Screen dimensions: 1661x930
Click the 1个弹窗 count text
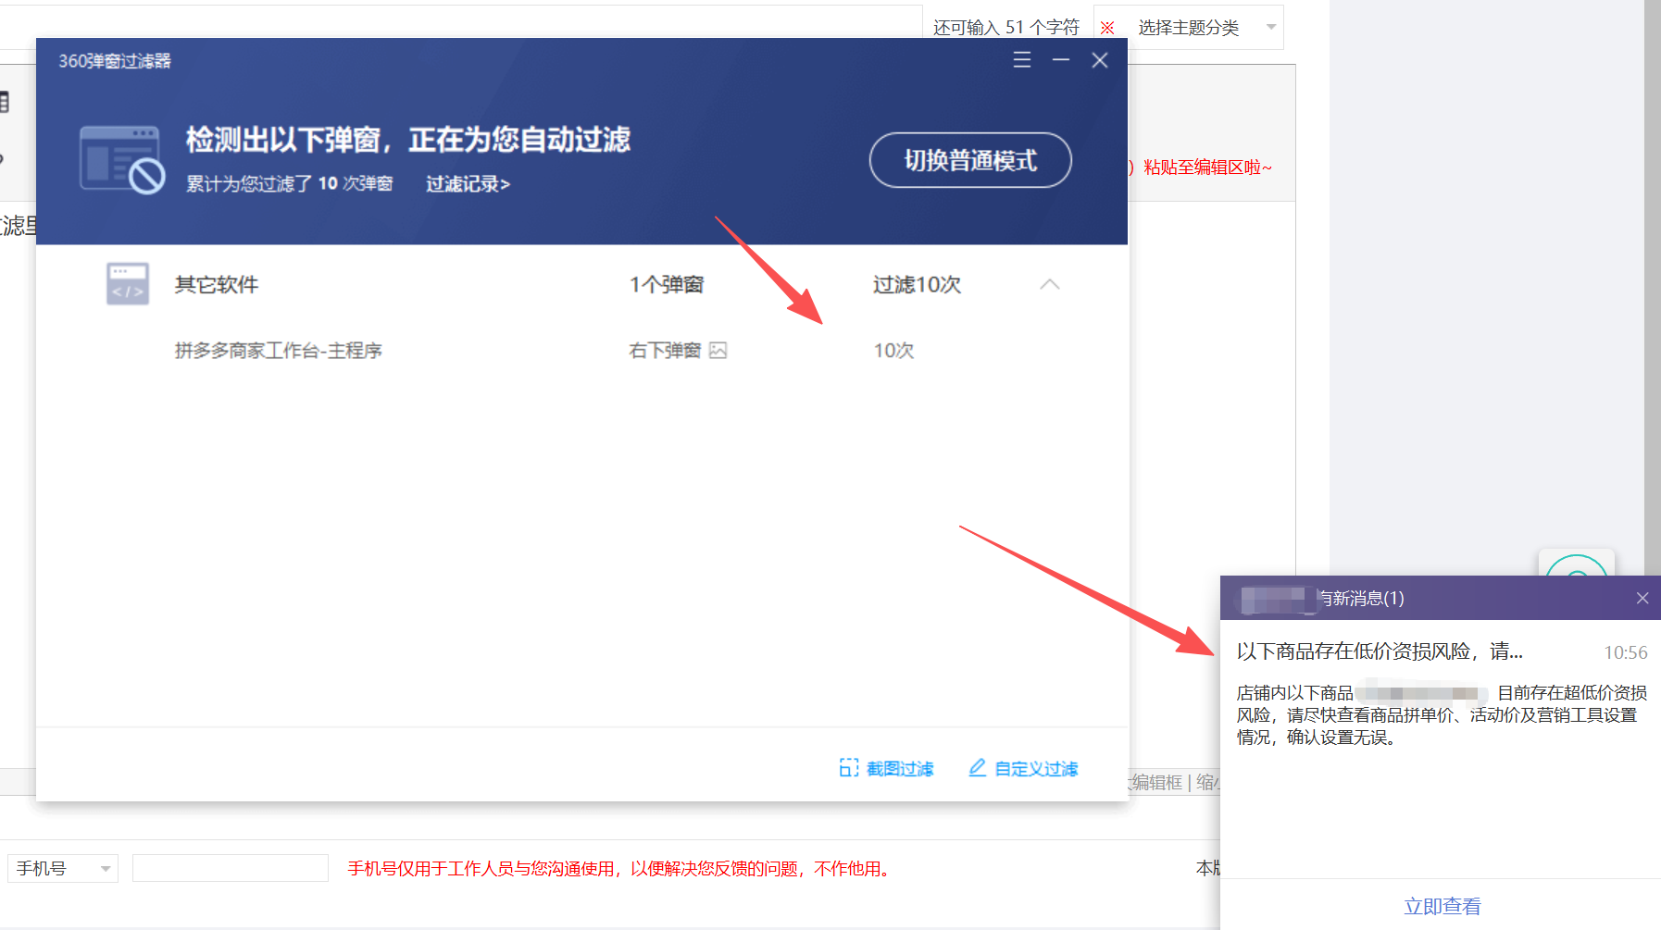(x=667, y=285)
